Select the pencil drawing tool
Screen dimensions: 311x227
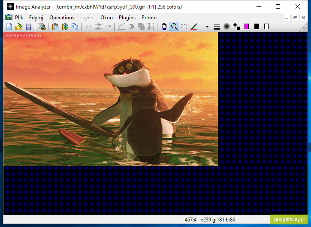tap(194, 27)
